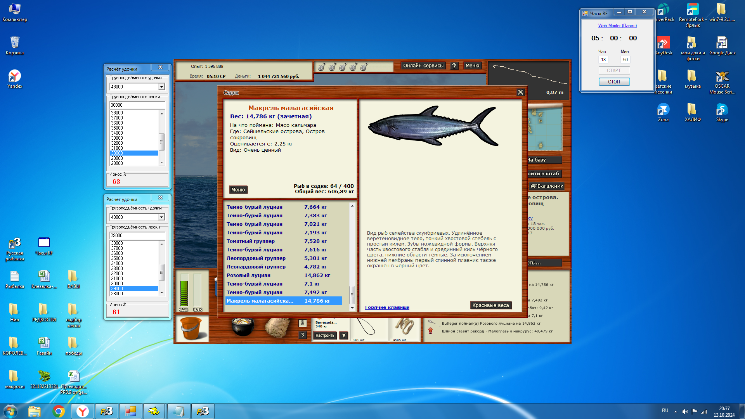
Task: Expand bottom rod capacity dropdown 48000
Action: pyautogui.click(x=161, y=217)
